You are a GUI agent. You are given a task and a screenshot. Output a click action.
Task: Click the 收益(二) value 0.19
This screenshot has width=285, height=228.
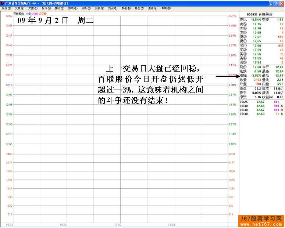coord(280,97)
